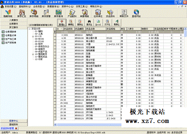
Task: Click the 打印 print button
Action: pos(107,22)
